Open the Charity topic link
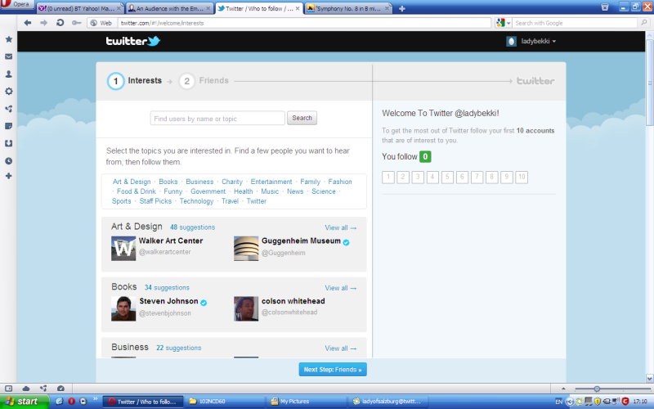This screenshot has width=654, height=409. pyautogui.click(x=232, y=182)
